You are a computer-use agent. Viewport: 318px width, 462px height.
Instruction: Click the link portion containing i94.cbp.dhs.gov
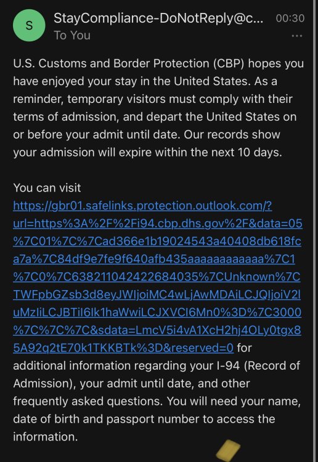point(158,224)
